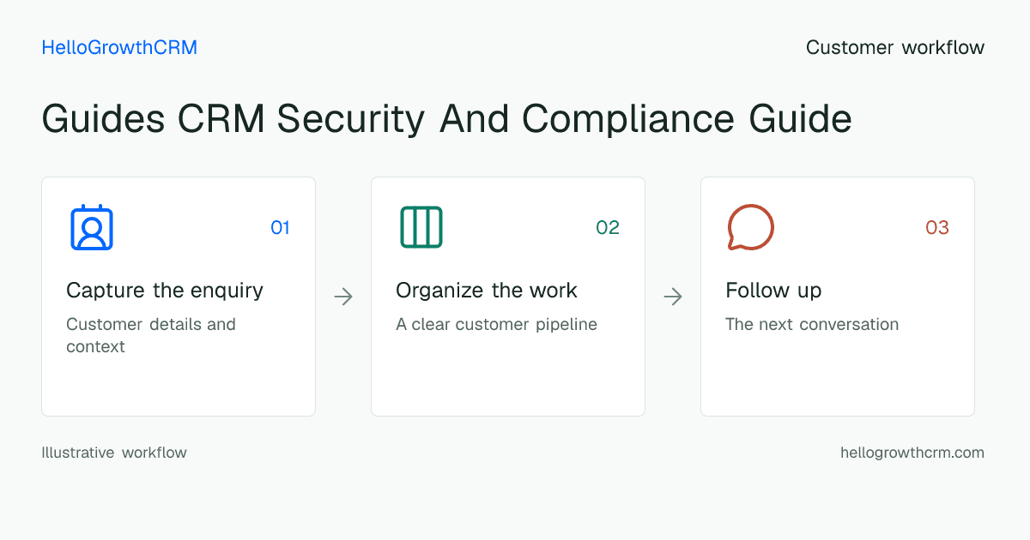Viewport: 1030px width, 540px height.
Task: Select the Follow up title
Action: [x=773, y=291]
